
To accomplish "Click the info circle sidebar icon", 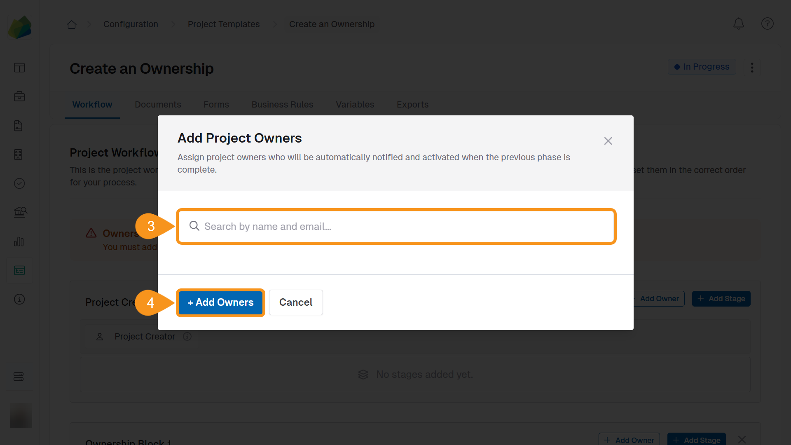I will pos(19,299).
